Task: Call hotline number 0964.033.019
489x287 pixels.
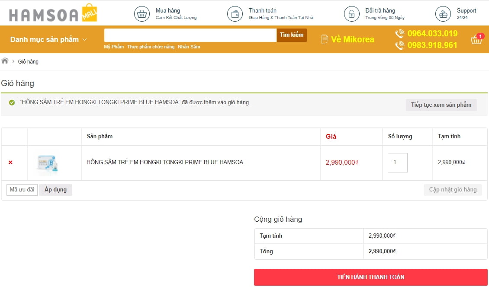Action: pos(433,34)
